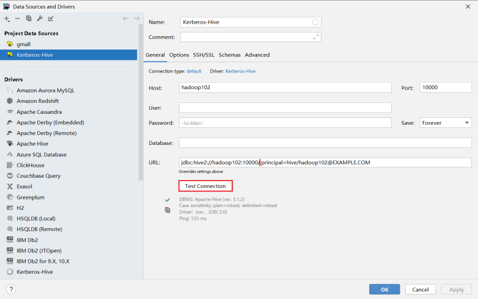Viewport: 478px width, 299px height.
Task: Click into the URL field
Action: pos(325,163)
